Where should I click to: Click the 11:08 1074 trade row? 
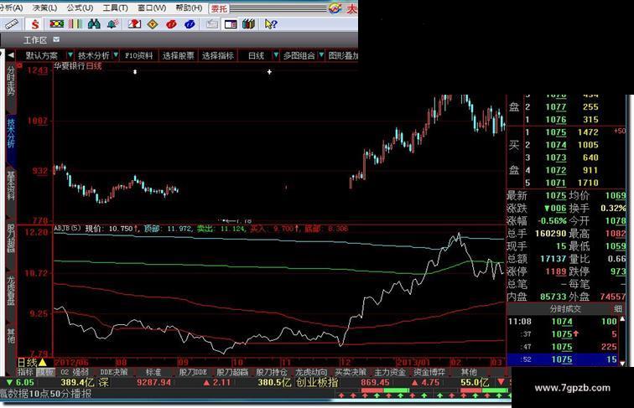click(563, 322)
